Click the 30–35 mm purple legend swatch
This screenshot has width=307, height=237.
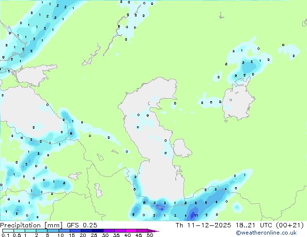click(x=109, y=231)
